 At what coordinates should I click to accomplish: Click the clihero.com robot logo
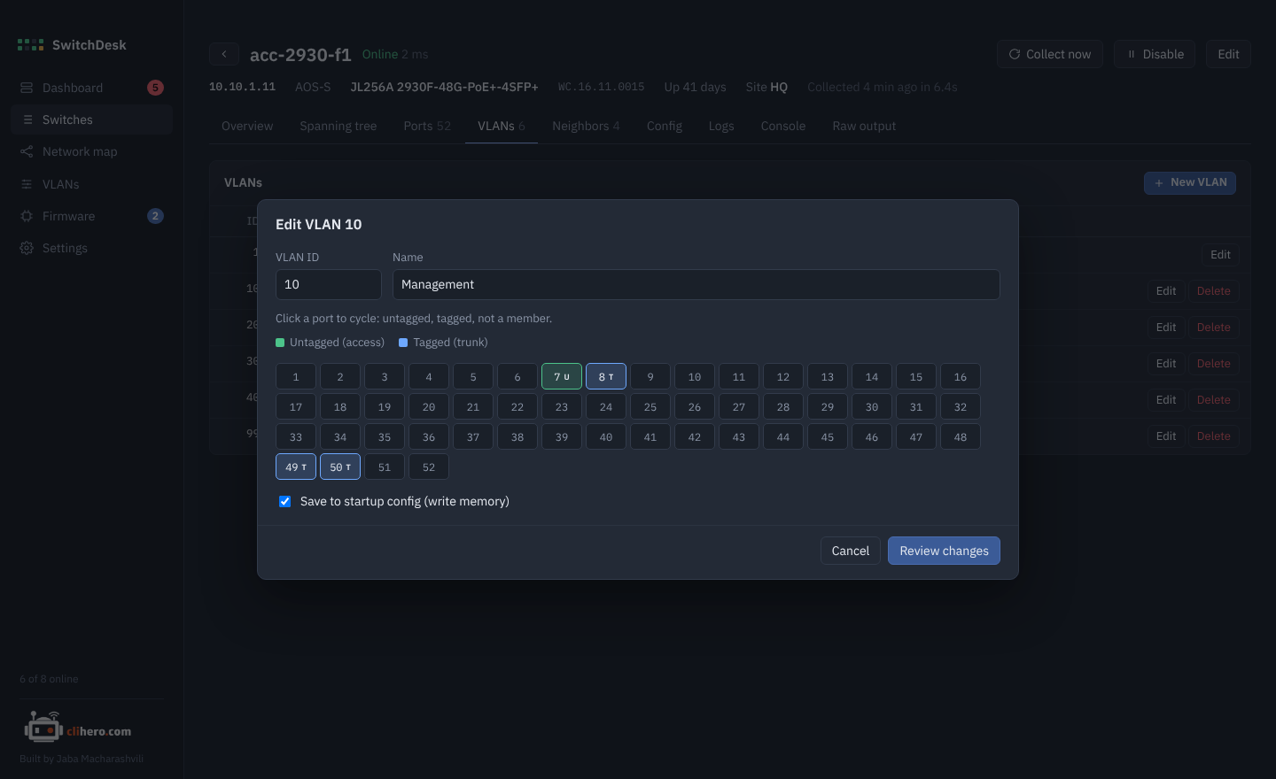pyautogui.click(x=78, y=729)
